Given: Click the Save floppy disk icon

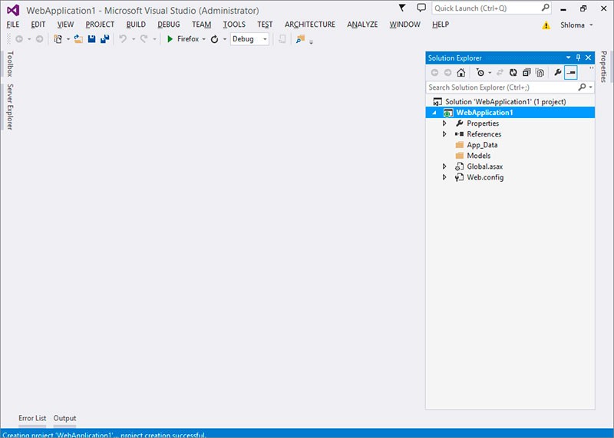Looking at the screenshot, I should pyautogui.click(x=91, y=39).
